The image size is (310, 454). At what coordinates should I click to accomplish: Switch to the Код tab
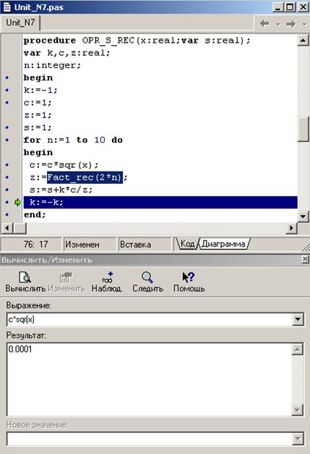[x=187, y=244]
